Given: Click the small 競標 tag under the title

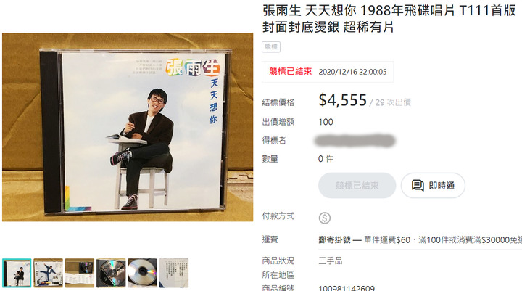Looking at the screenshot, I should coord(271,46).
